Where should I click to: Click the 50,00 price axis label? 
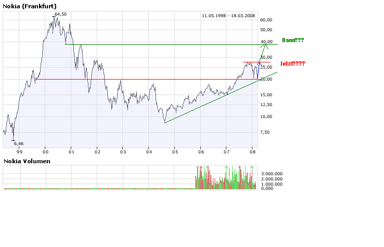tap(266, 30)
